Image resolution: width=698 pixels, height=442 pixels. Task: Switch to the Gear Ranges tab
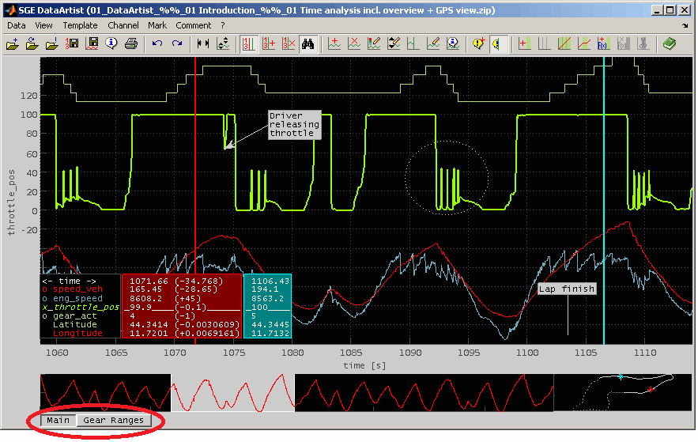(114, 420)
